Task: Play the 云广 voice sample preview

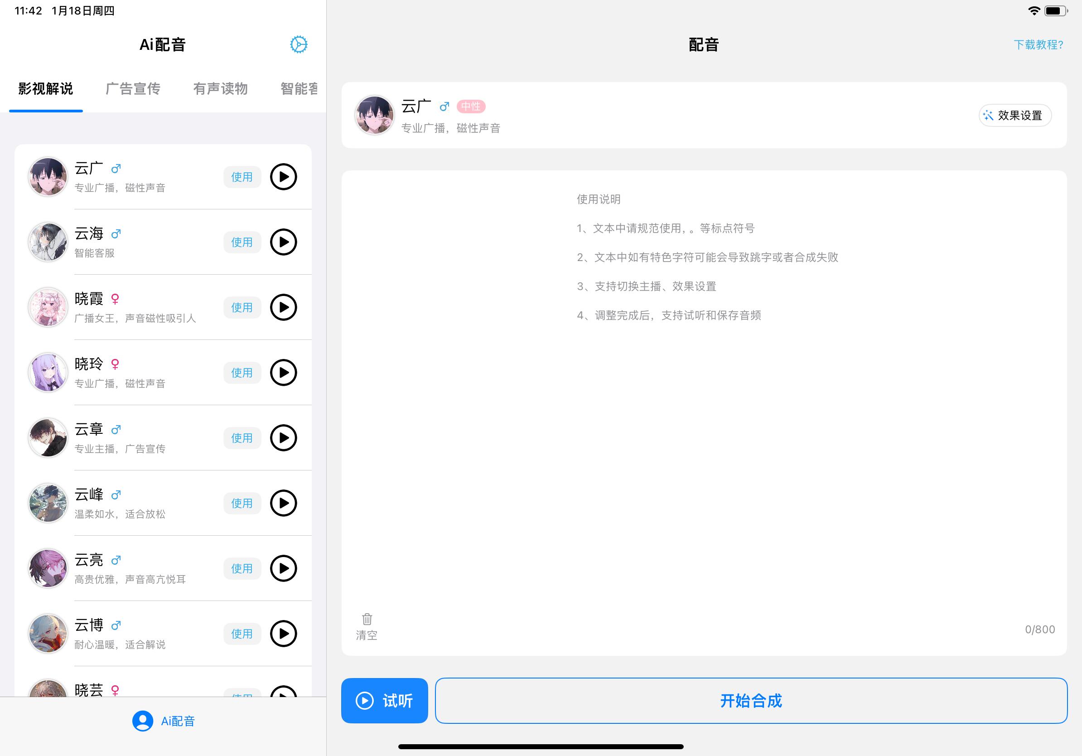Action: tap(283, 177)
